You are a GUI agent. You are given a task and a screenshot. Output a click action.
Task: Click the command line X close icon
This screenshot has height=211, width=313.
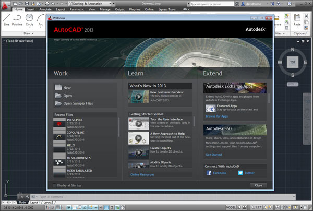(x=22, y=197)
